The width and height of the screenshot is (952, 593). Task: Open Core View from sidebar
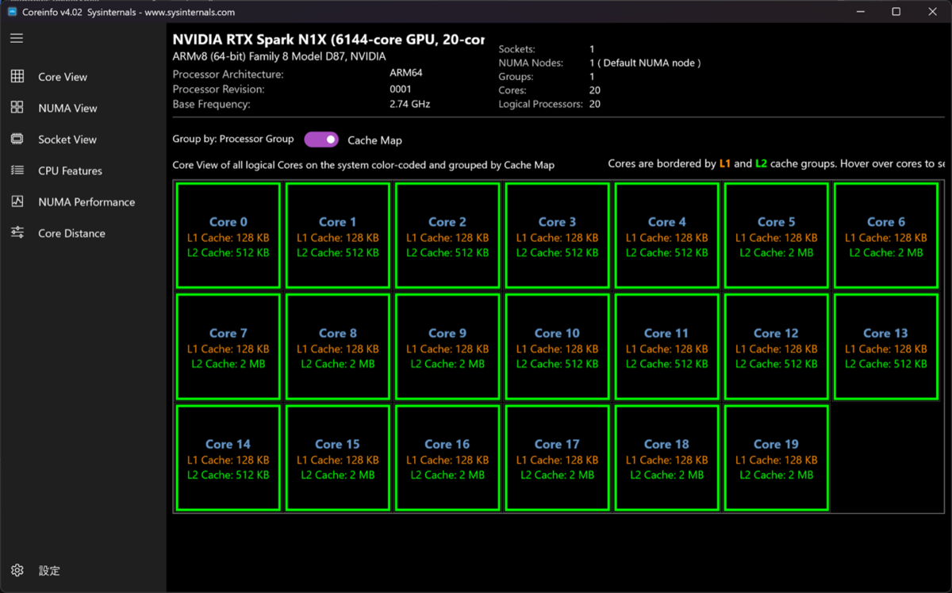coord(83,77)
